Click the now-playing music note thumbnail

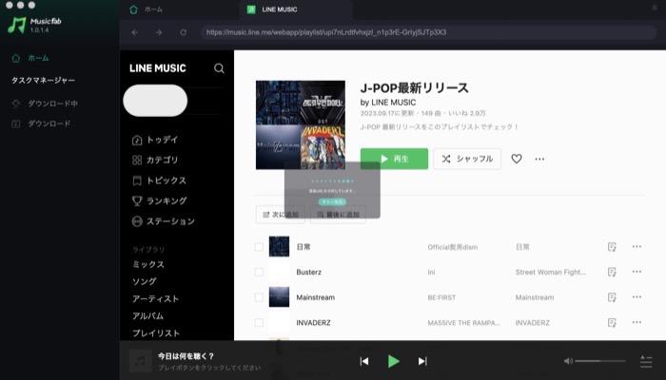tap(141, 361)
